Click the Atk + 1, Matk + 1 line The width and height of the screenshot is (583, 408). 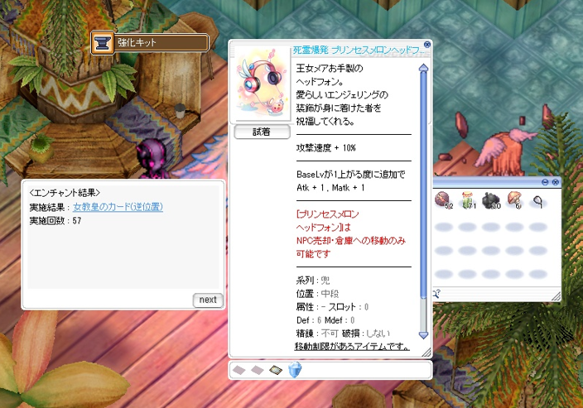(330, 188)
